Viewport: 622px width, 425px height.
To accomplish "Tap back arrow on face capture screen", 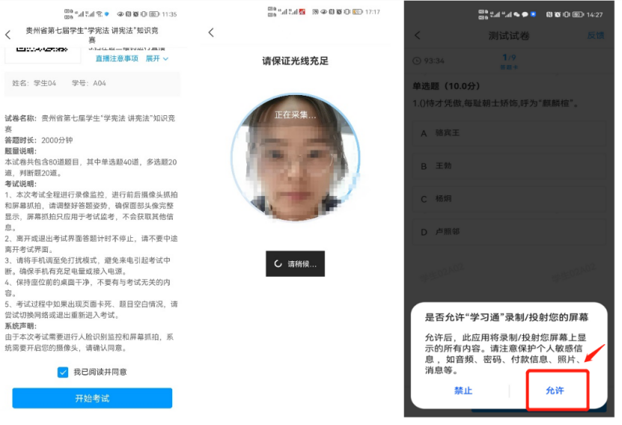I will coord(211,33).
